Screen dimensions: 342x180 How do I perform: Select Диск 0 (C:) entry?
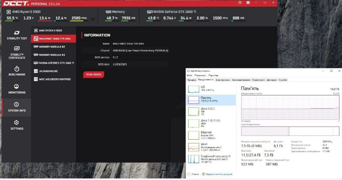tap(211, 111)
